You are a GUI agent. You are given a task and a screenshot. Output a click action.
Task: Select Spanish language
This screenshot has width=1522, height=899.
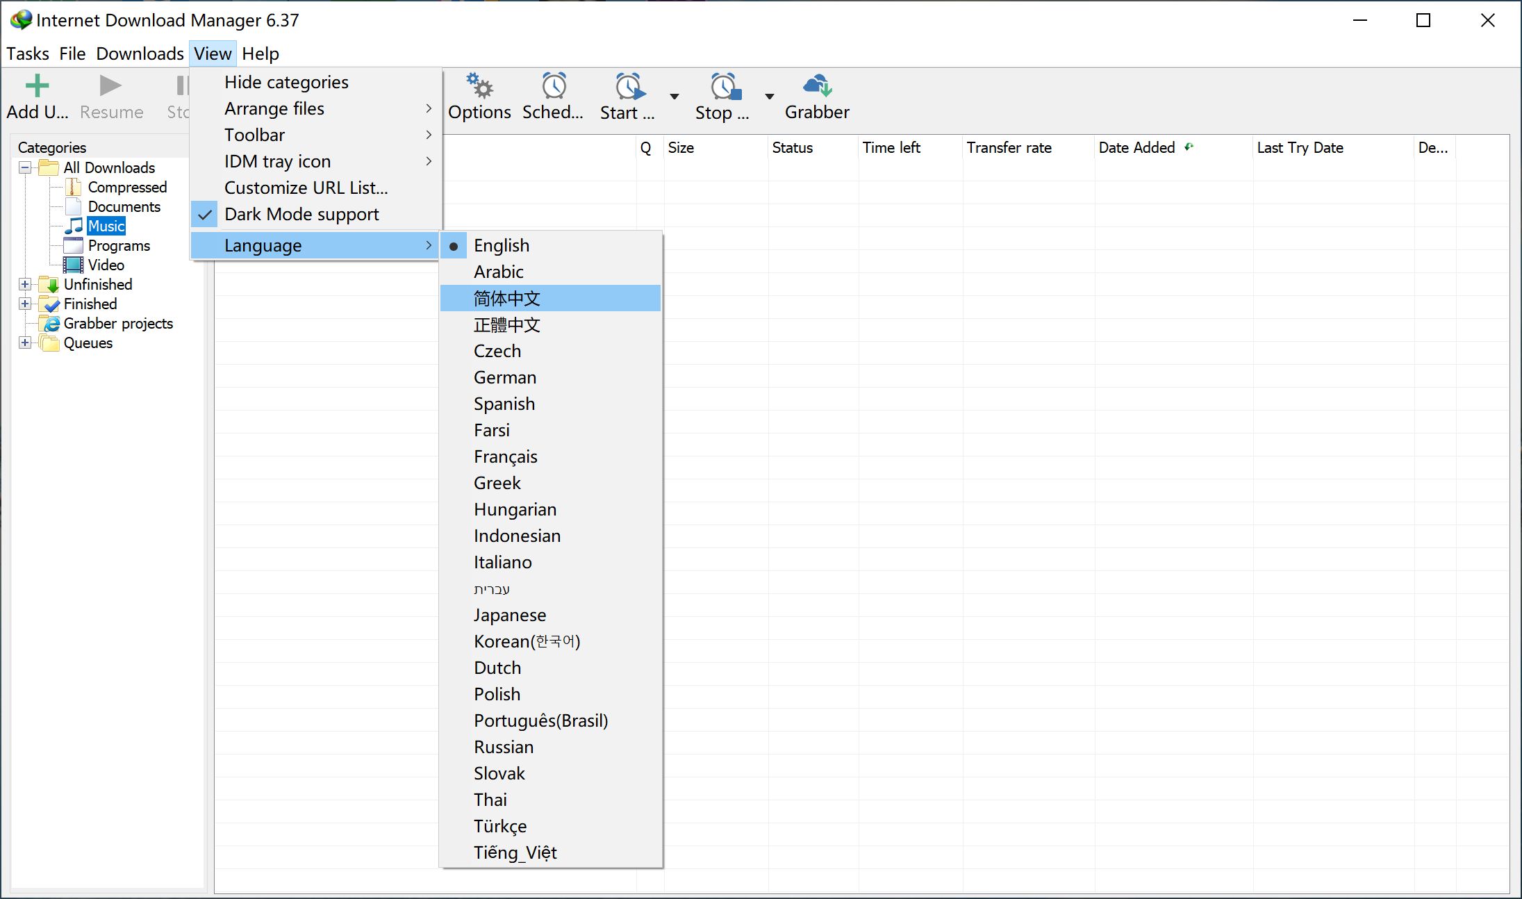pyautogui.click(x=550, y=404)
